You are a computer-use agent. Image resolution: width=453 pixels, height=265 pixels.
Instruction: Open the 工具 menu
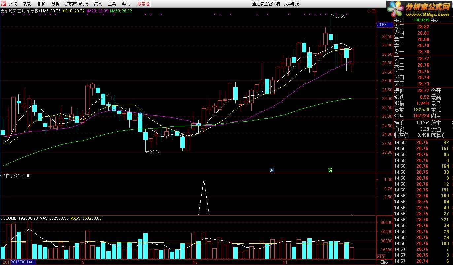point(112,4)
